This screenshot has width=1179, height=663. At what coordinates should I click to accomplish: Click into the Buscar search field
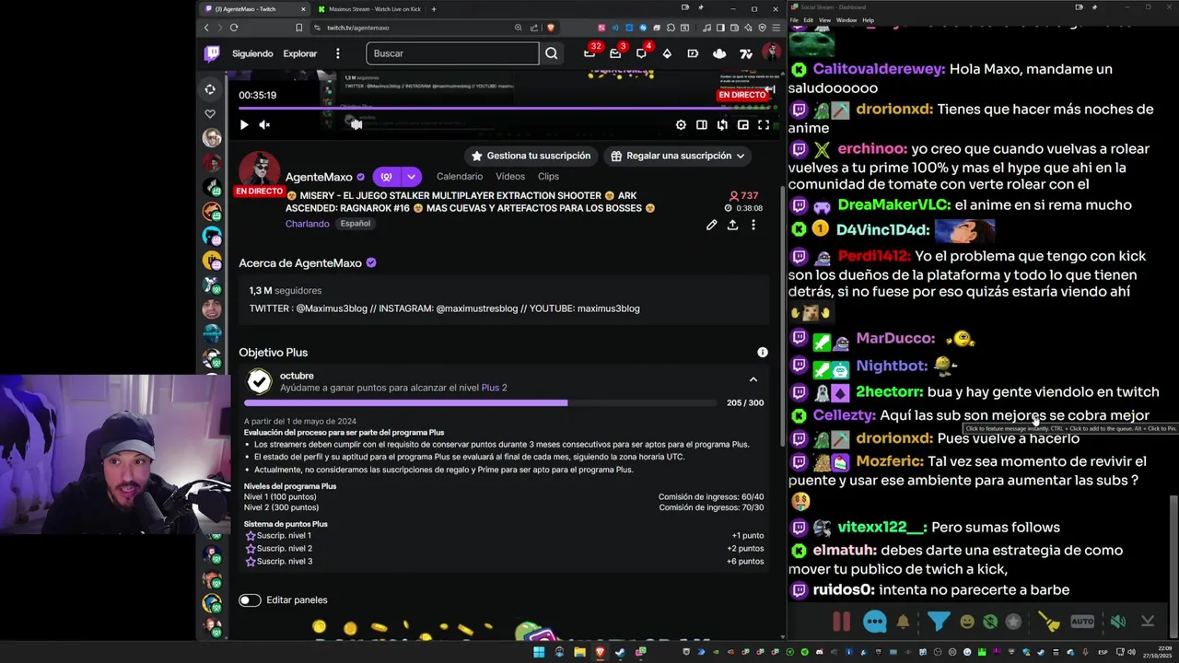pyautogui.click(x=452, y=53)
